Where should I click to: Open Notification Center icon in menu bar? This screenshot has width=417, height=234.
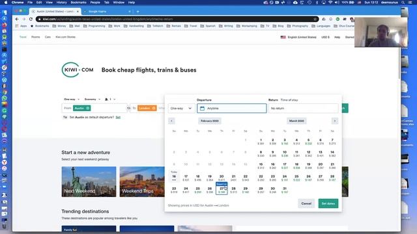pos(410,3)
